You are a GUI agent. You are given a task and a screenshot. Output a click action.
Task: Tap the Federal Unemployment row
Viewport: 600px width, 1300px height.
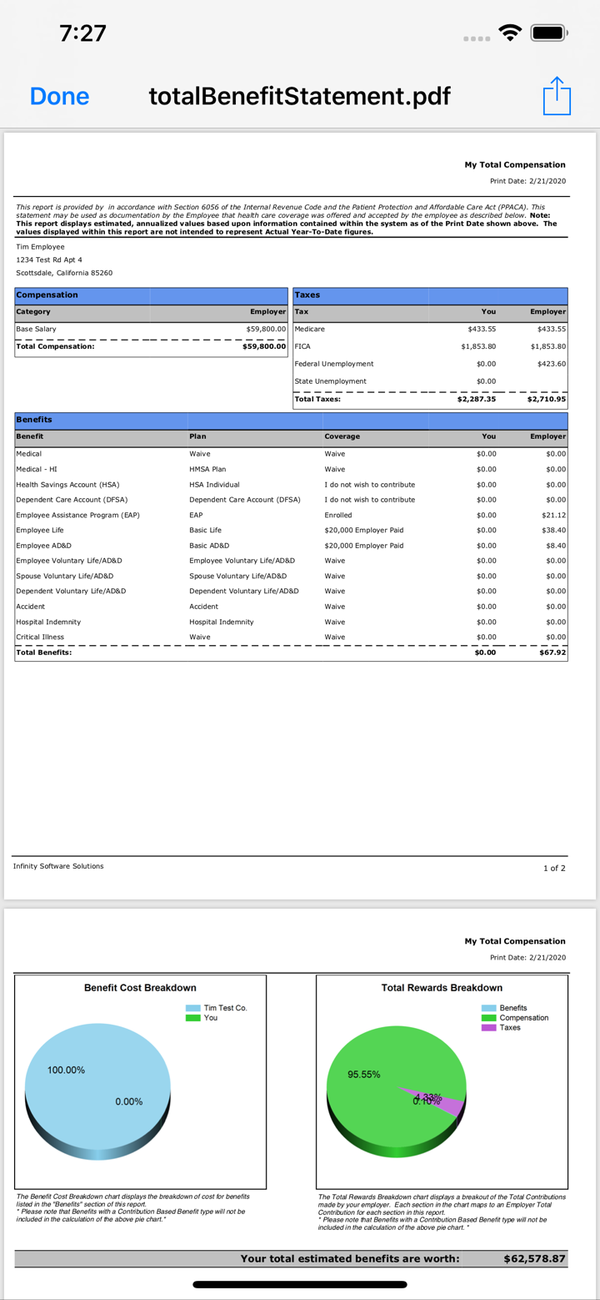pos(430,364)
